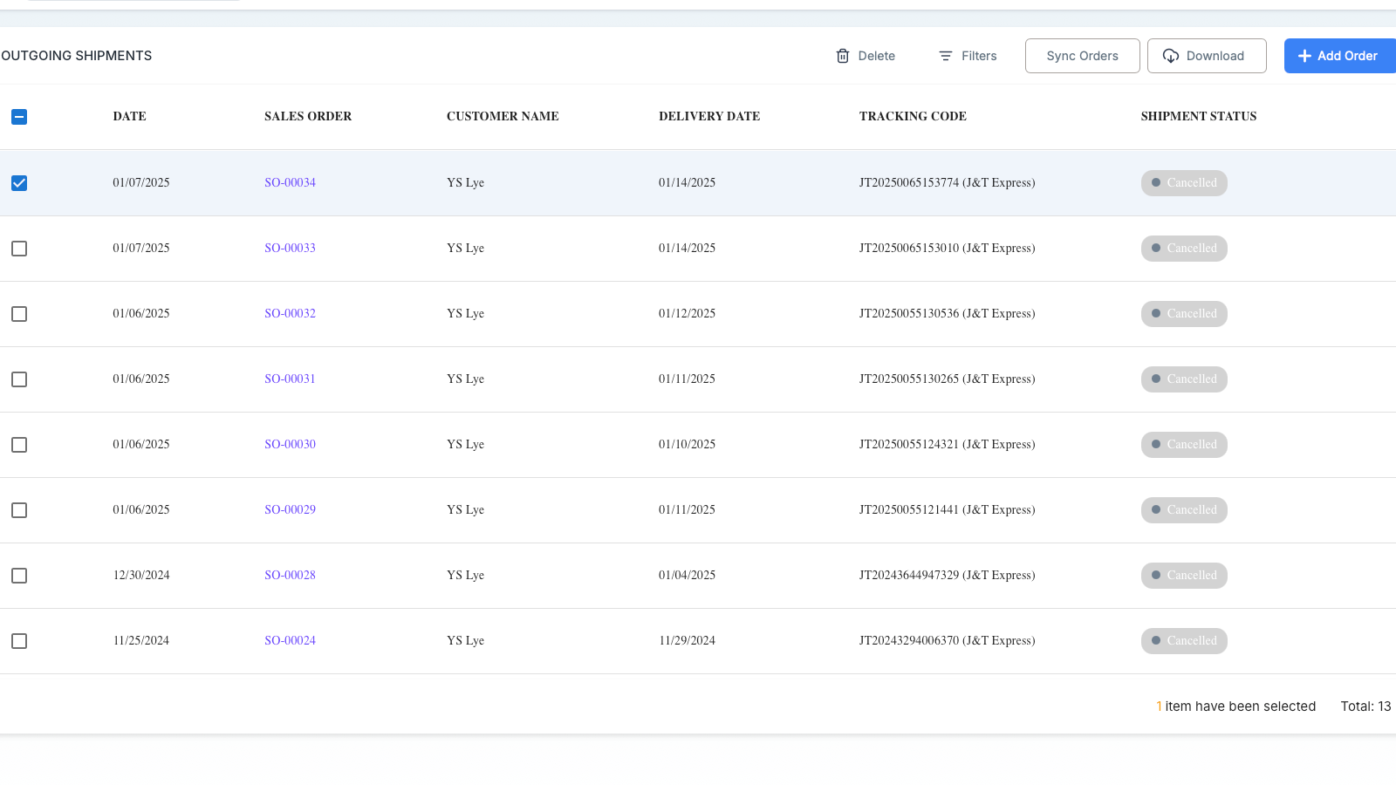Viewport: 1396px width, 785px height.
Task: Select the checkbox for order SO-00032
Action: tap(19, 314)
